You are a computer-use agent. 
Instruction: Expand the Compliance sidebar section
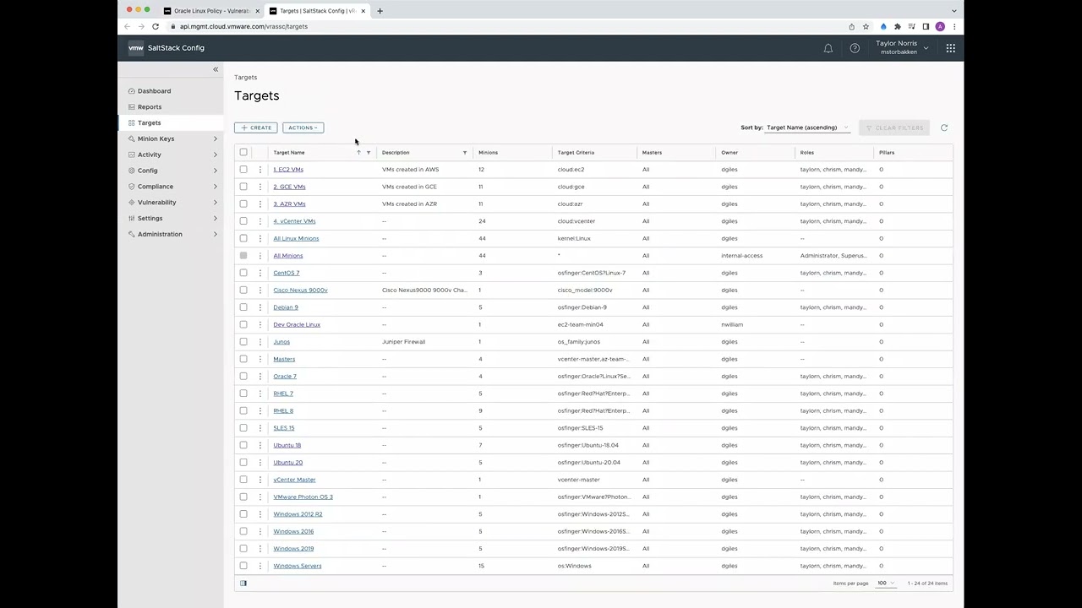pyautogui.click(x=215, y=187)
